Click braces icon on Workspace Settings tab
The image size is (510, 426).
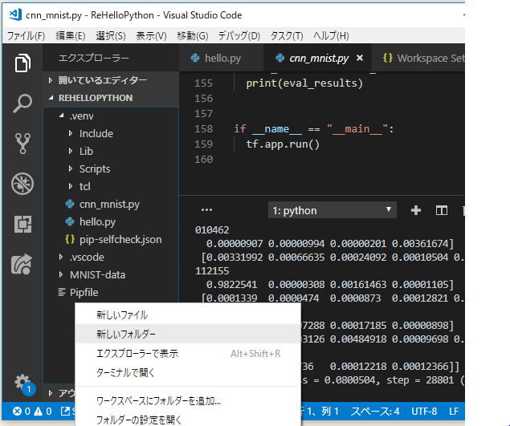tap(388, 58)
